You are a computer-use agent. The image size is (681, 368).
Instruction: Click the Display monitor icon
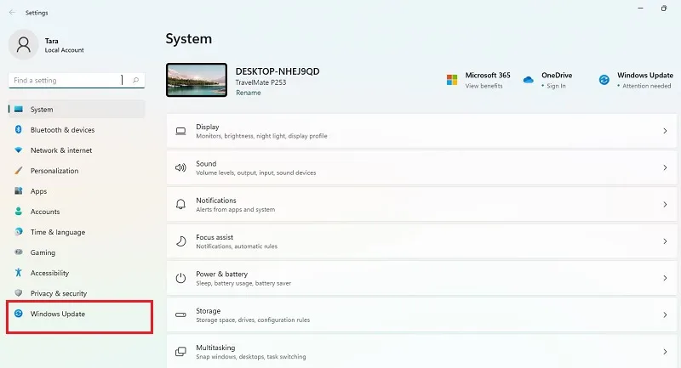180,131
